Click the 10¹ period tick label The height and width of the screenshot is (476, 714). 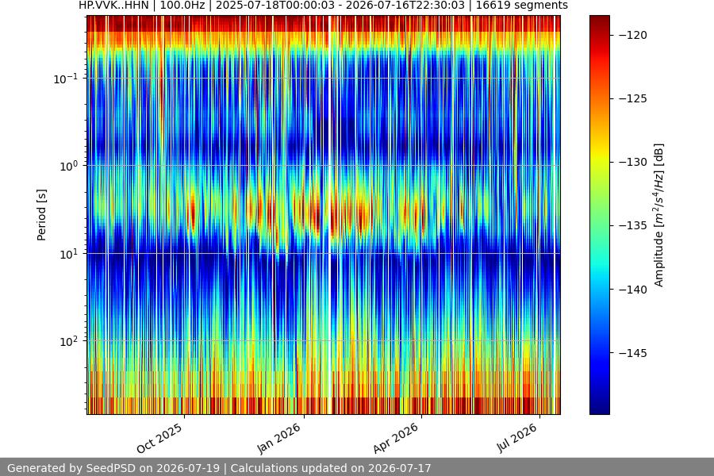(x=69, y=254)
